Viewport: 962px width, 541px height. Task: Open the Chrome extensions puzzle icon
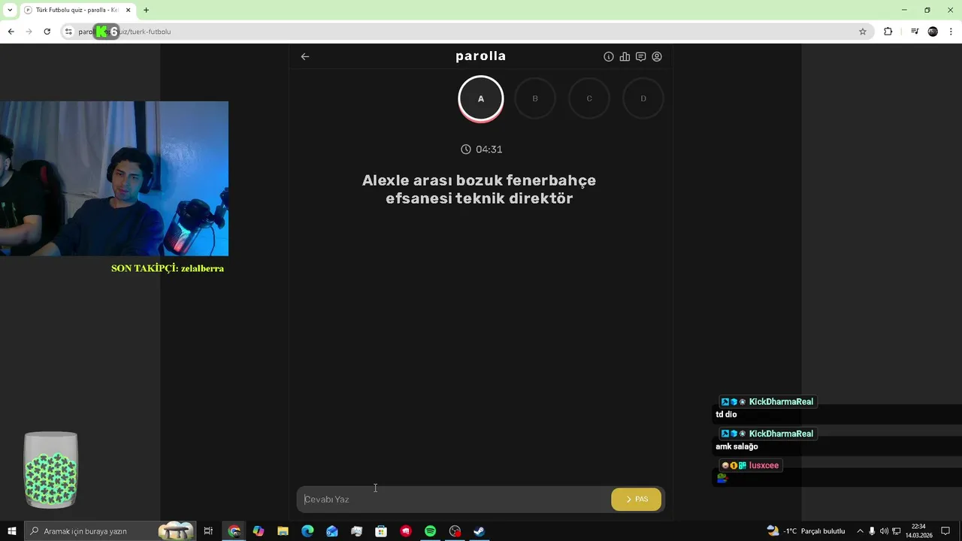pyautogui.click(x=888, y=32)
